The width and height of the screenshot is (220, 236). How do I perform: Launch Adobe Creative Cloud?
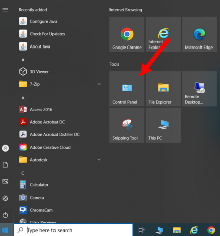(x=60, y=147)
